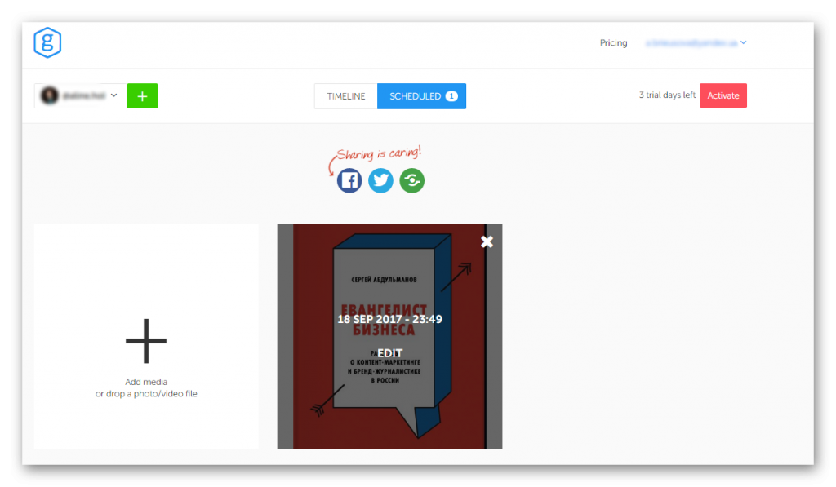The image size is (836, 487).
Task: Select the SCHEDULED tab
Action: tap(415, 96)
